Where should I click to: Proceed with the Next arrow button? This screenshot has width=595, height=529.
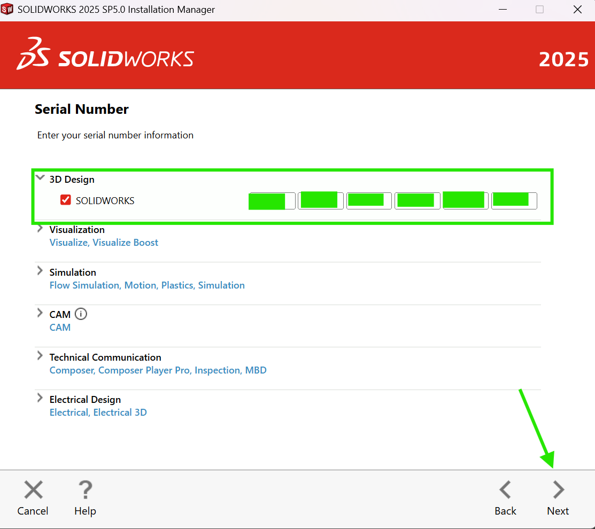558,489
